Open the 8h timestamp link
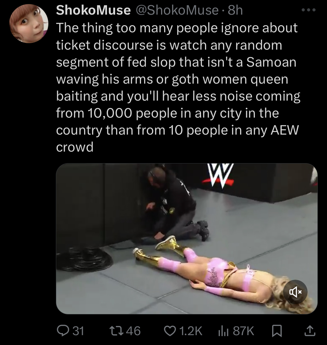Screen dimensions: 327x345 (235, 10)
